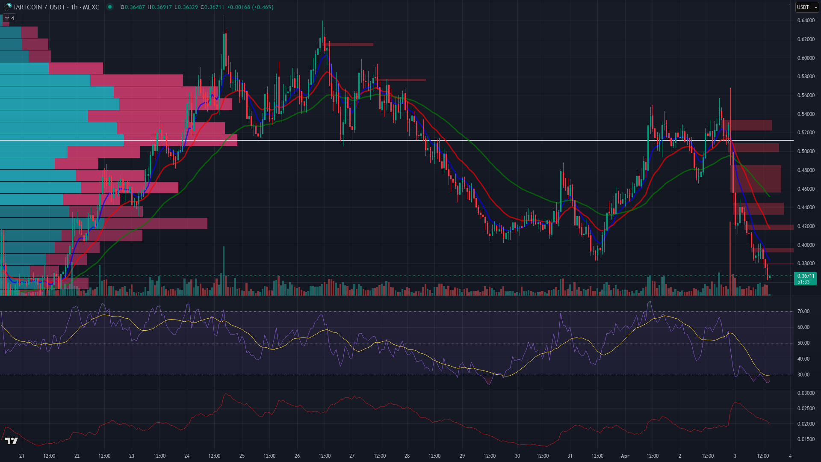Click the 0.38000 price axis label
Viewport: 821px width, 462px height.
tap(806, 264)
